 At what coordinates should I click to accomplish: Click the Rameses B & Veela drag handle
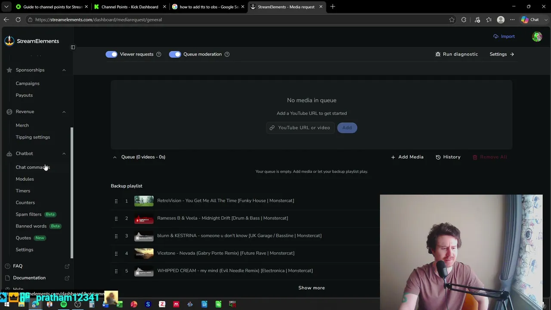116,218
